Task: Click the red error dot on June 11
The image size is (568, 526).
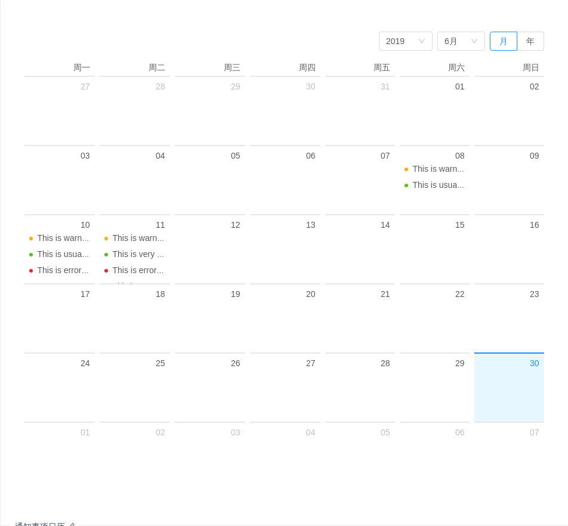Action: tap(106, 270)
